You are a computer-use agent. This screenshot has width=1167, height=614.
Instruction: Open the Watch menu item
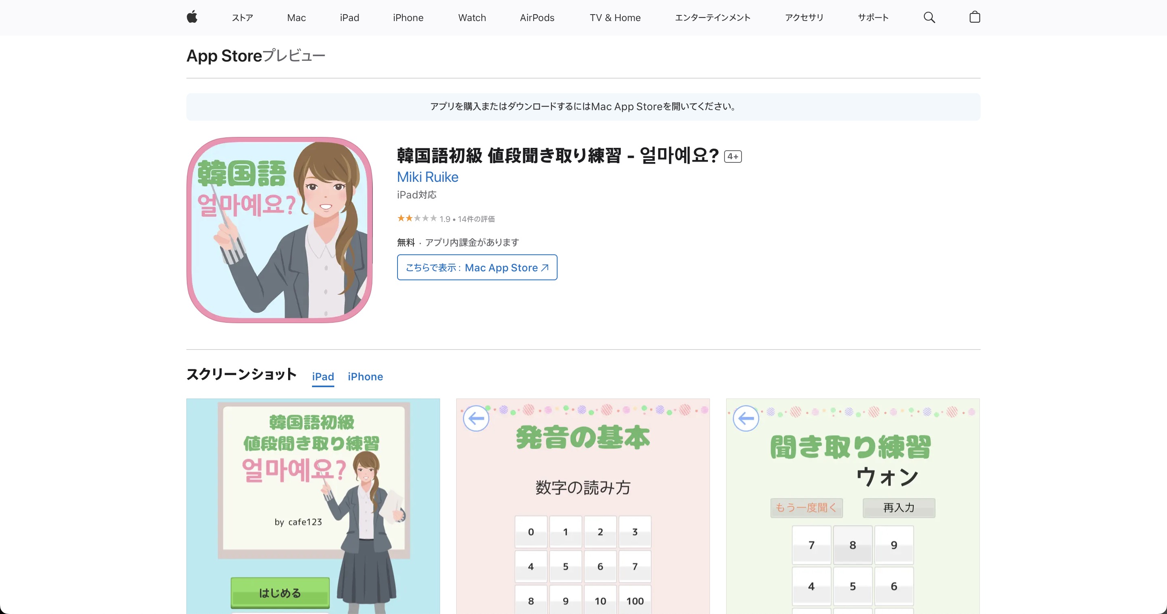pyautogui.click(x=472, y=18)
